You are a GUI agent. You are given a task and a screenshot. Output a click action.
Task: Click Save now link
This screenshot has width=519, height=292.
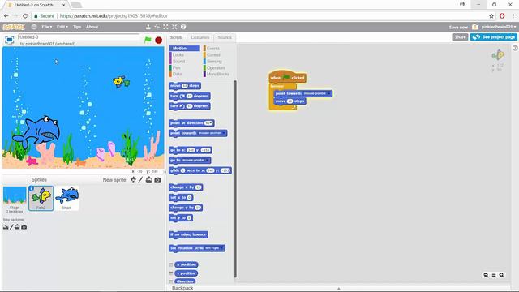coord(458,27)
